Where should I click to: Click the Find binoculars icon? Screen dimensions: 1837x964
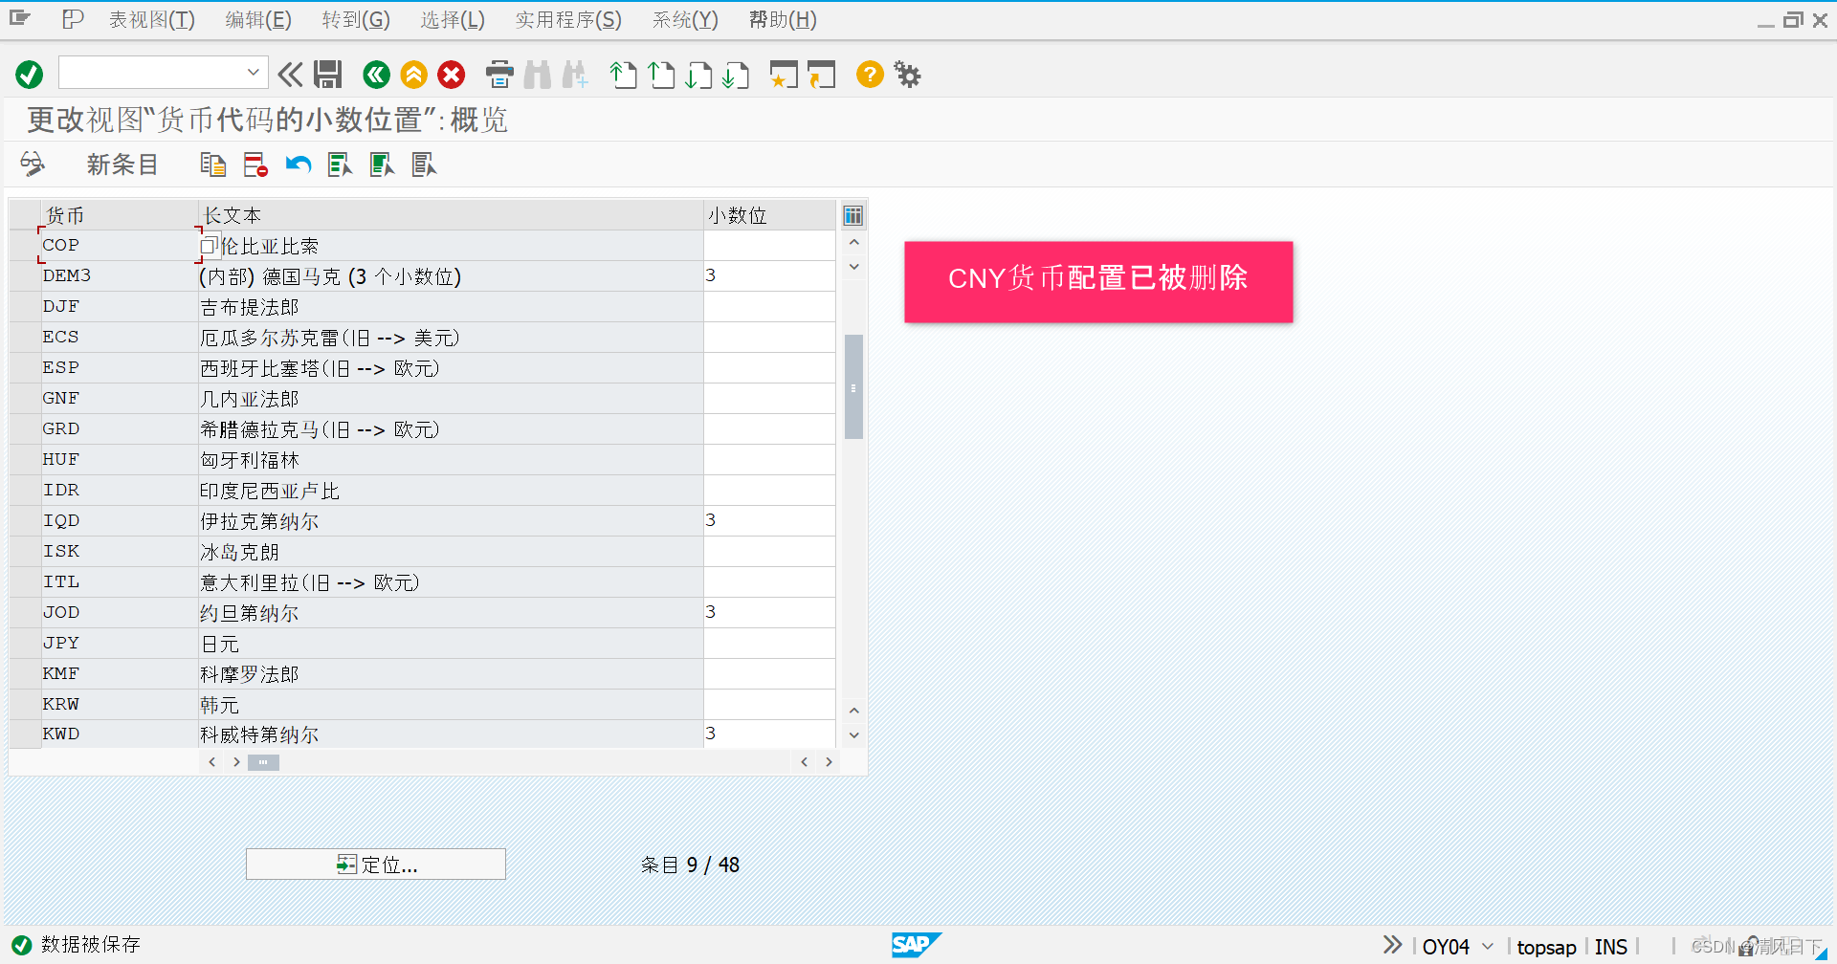point(538,75)
